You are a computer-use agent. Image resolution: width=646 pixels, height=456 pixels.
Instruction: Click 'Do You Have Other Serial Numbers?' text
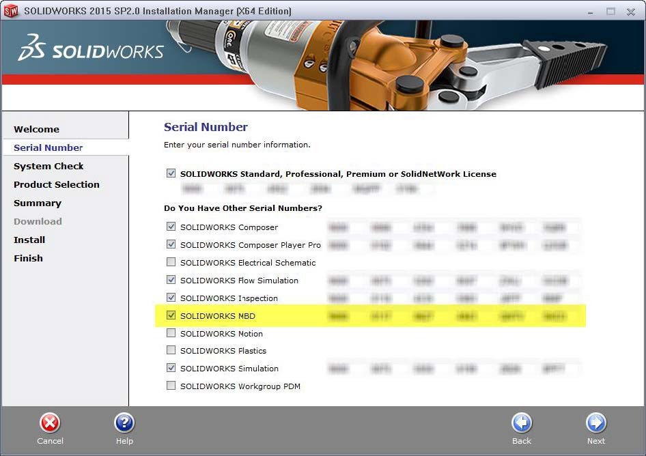coord(243,208)
